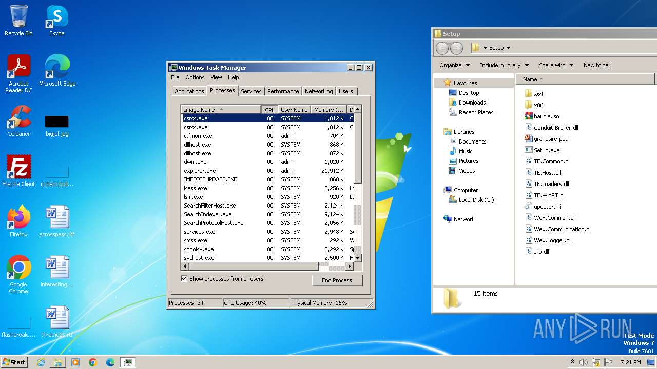This screenshot has width=657, height=369.
Task: Open Task Manager Help menu
Action: tap(234, 77)
